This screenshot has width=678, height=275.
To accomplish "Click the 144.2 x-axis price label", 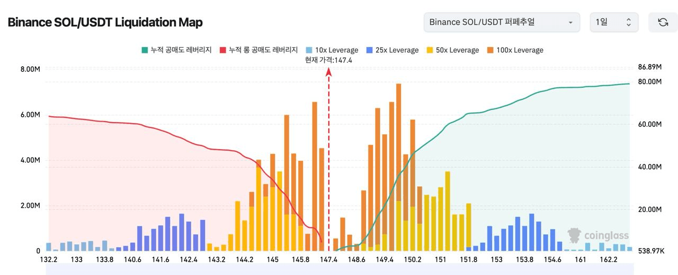I will [x=245, y=260].
